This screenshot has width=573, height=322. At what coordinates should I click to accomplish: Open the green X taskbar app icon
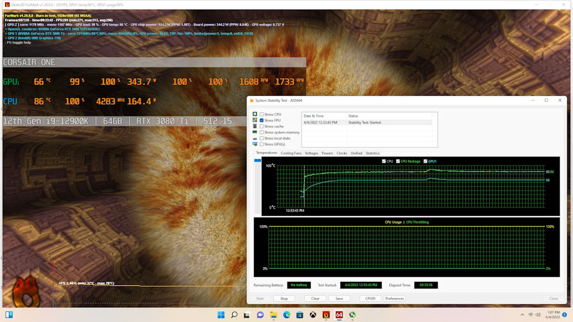pos(353,315)
